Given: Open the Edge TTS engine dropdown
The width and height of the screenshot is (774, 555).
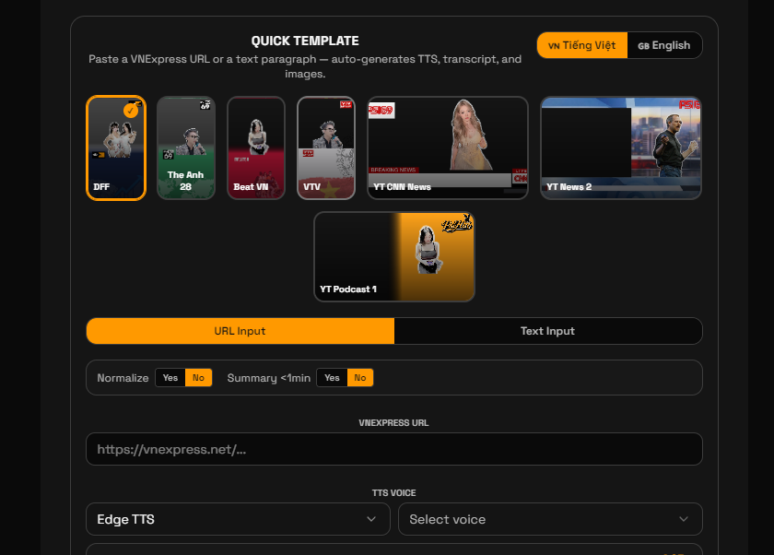Looking at the screenshot, I should (x=238, y=519).
